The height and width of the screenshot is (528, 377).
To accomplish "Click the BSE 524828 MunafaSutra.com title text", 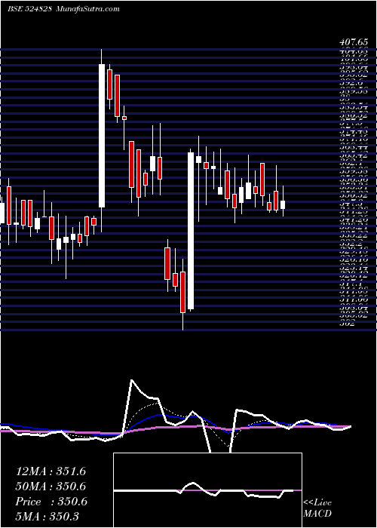I will 63,8.
